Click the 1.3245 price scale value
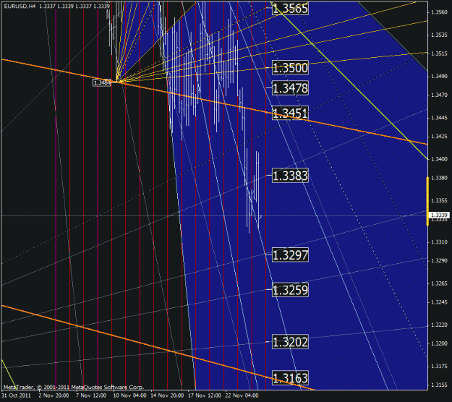This screenshot has width=452, height=402. [439, 302]
